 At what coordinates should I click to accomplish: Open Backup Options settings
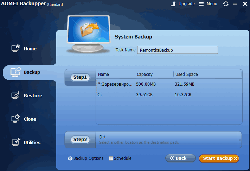click(85, 158)
